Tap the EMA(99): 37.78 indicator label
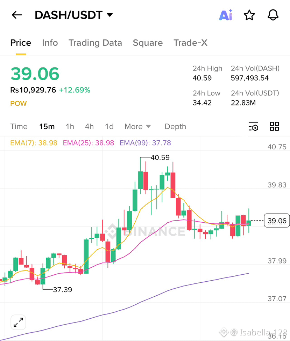 [x=146, y=143]
